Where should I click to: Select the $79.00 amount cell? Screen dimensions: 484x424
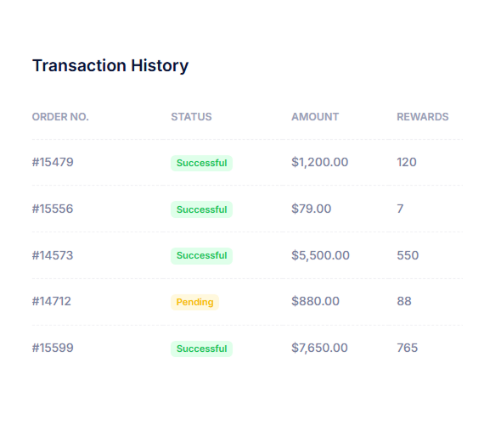pyautogui.click(x=312, y=209)
